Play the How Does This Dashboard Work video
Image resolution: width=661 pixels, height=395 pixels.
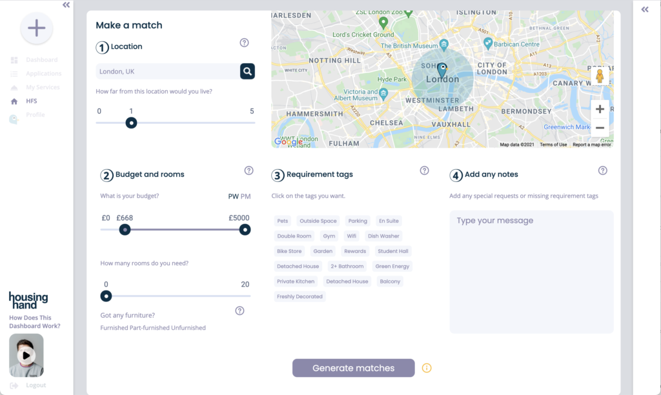click(x=26, y=356)
